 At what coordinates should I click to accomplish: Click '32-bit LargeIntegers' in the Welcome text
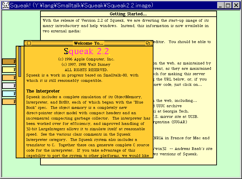(46, 129)
